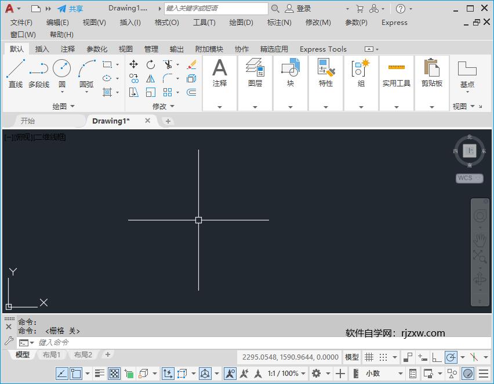Select the 多段线 polyline tool

39,74
